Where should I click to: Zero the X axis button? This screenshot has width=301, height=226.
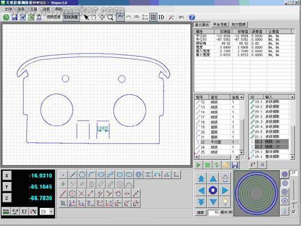(7, 175)
